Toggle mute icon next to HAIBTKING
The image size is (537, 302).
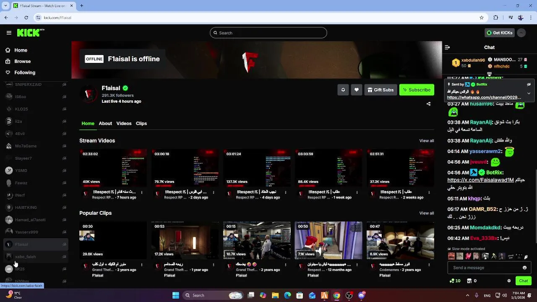[64, 208]
